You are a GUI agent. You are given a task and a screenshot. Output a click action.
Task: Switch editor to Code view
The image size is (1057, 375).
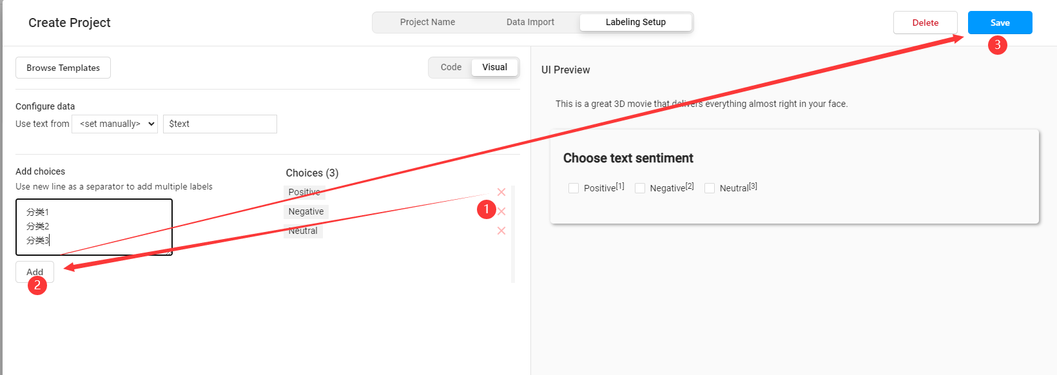click(451, 67)
